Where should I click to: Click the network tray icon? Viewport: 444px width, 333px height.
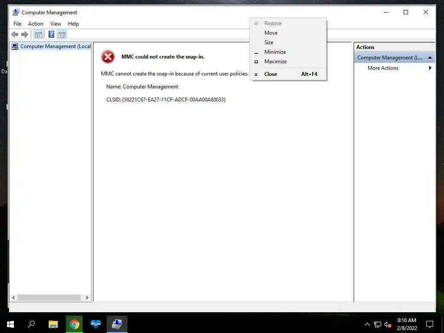pyautogui.click(x=378, y=324)
